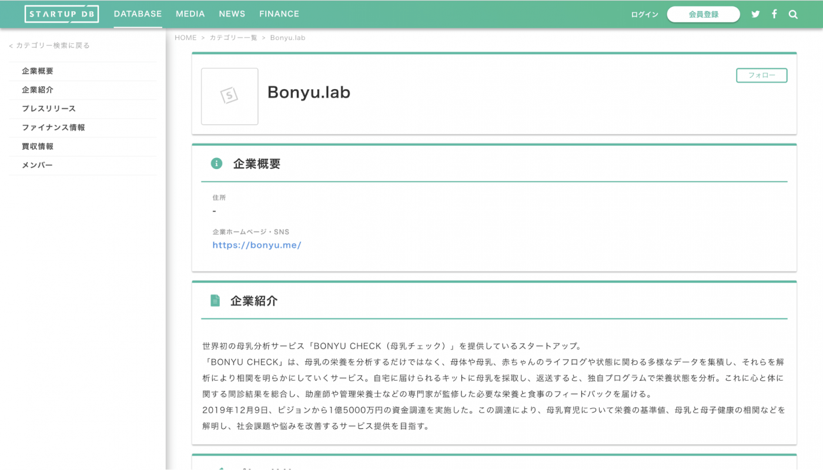Select 企業概要 in the left sidebar
Screen dimensions: 823x470
click(x=39, y=71)
